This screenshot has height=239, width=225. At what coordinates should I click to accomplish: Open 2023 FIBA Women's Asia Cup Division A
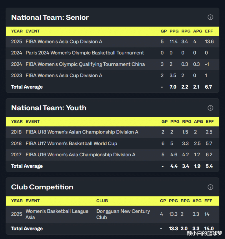pyautogui.click(x=64, y=76)
